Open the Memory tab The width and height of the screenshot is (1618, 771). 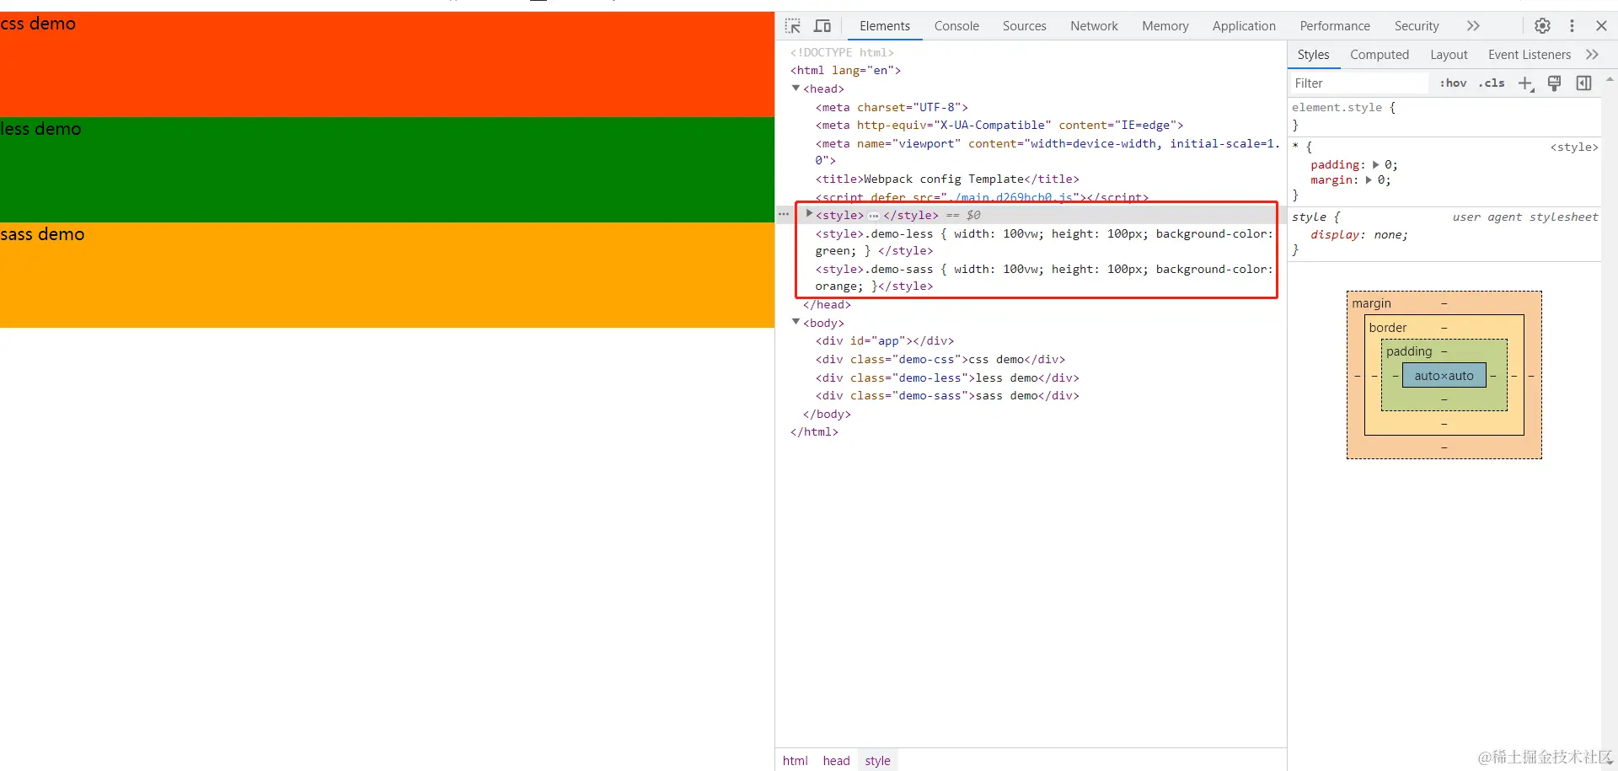tap(1165, 26)
